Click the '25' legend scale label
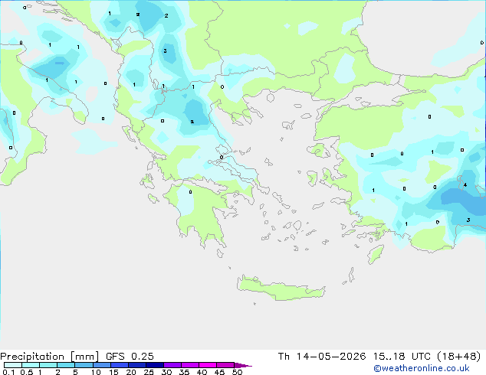This screenshot has height=375, width=486. point(149,372)
